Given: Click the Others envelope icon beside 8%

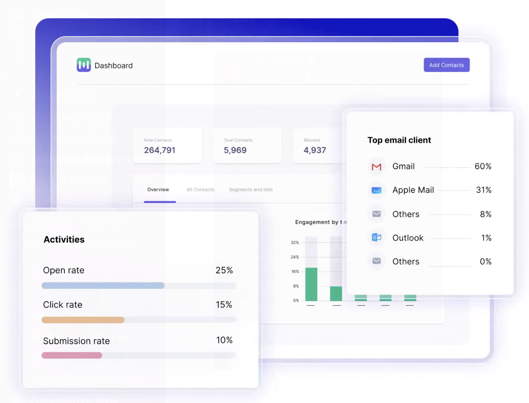Looking at the screenshot, I should [x=377, y=214].
